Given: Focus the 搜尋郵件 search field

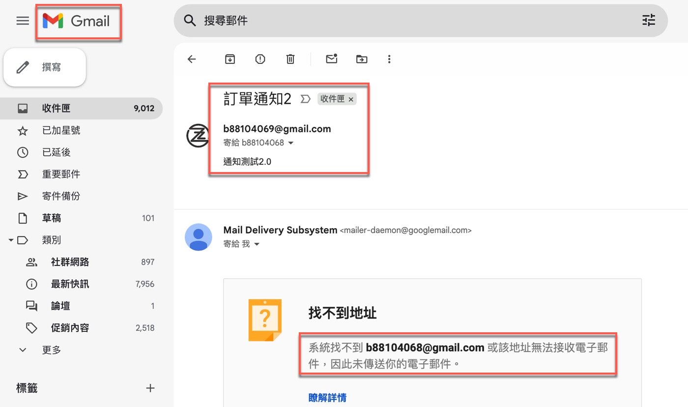Looking at the screenshot, I should click(421, 21).
